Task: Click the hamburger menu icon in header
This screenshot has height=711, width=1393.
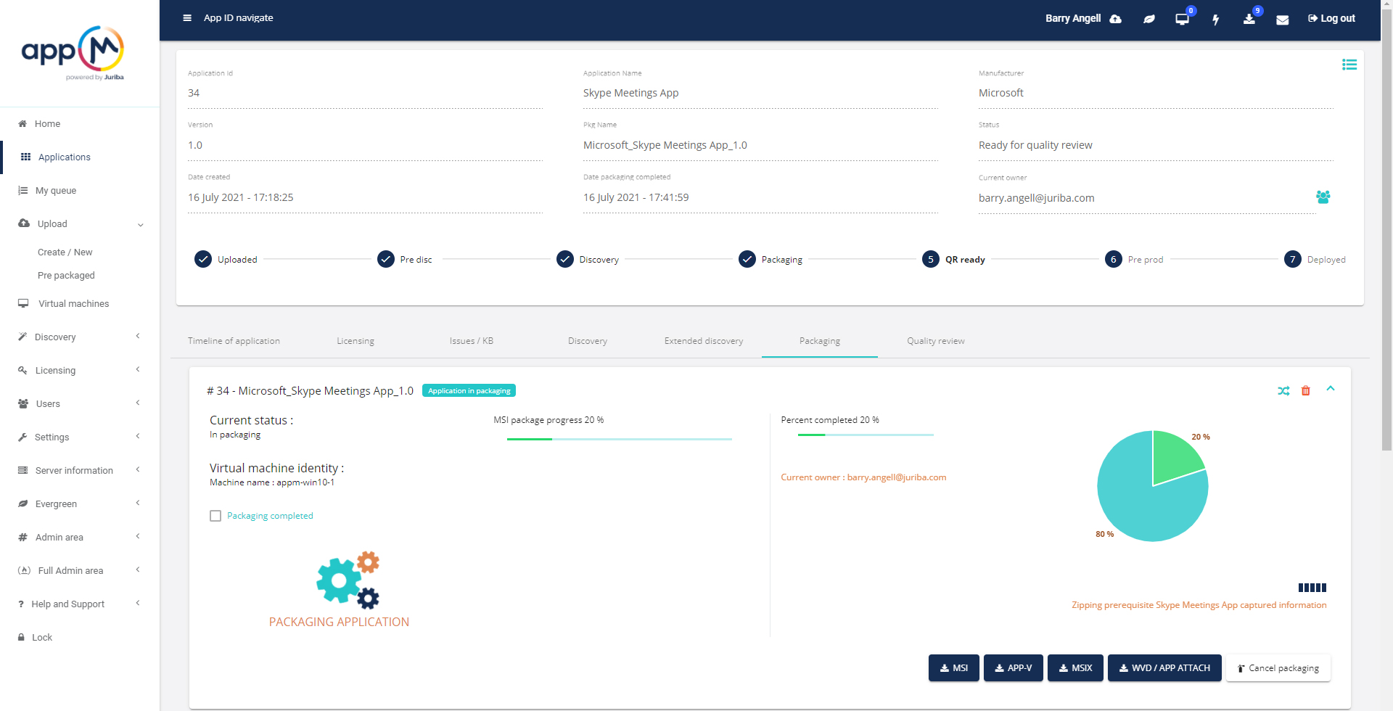Action: (x=187, y=18)
